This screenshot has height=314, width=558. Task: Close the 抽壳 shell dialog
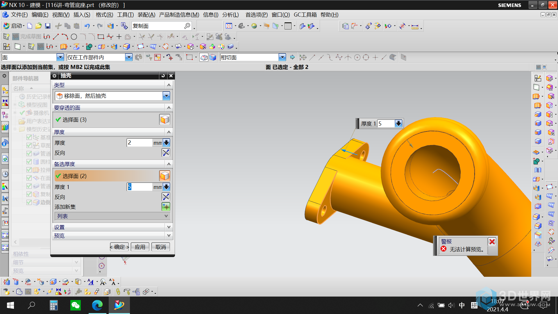click(x=171, y=76)
